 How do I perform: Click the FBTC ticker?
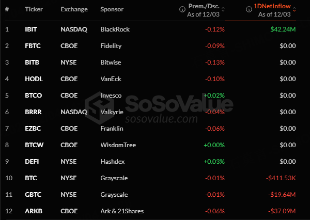tap(33, 46)
